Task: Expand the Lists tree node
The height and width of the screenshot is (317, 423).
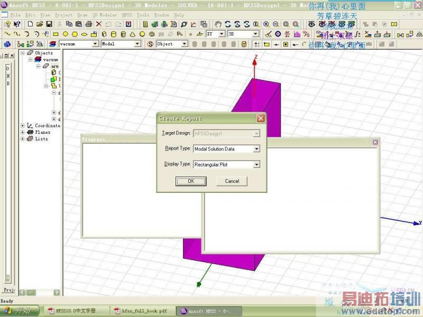Action: click(x=23, y=139)
